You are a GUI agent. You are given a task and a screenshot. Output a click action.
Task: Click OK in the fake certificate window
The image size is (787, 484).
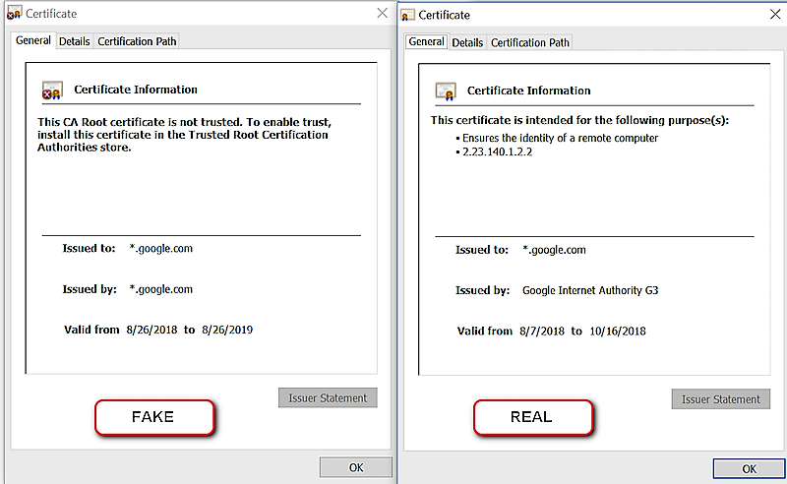pyautogui.click(x=356, y=467)
